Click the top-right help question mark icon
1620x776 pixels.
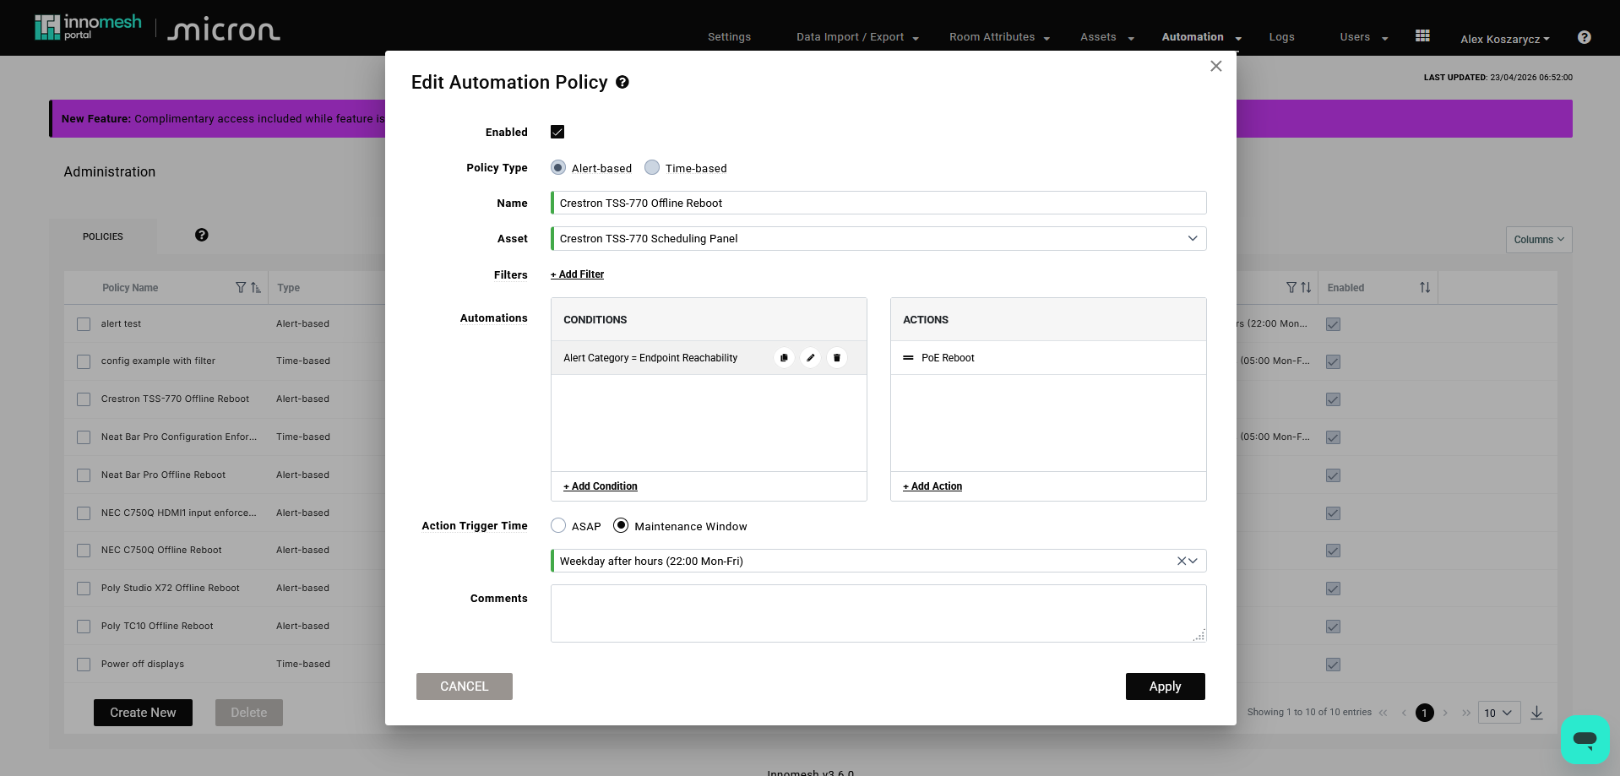[1585, 37]
